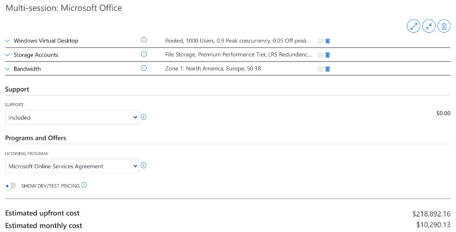Toggle Show Dev/Test Pricing switch
The width and height of the screenshot is (456, 232).
pyautogui.click(x=10, y=186)
